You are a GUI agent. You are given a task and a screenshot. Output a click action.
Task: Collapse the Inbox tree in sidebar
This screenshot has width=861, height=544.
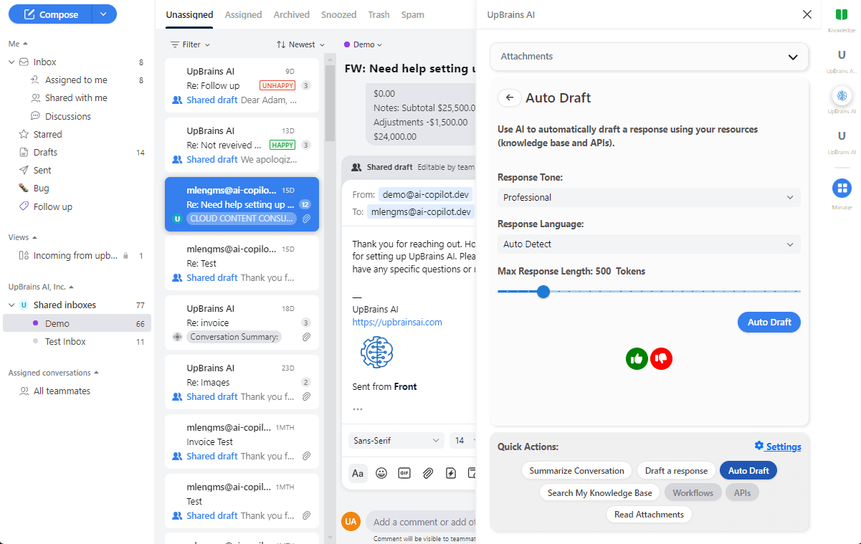click(x=11, y=62)
